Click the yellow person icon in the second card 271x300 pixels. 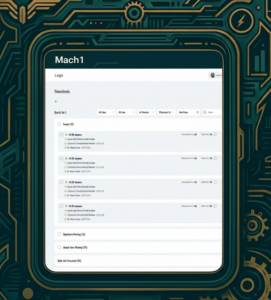[65, 163]
